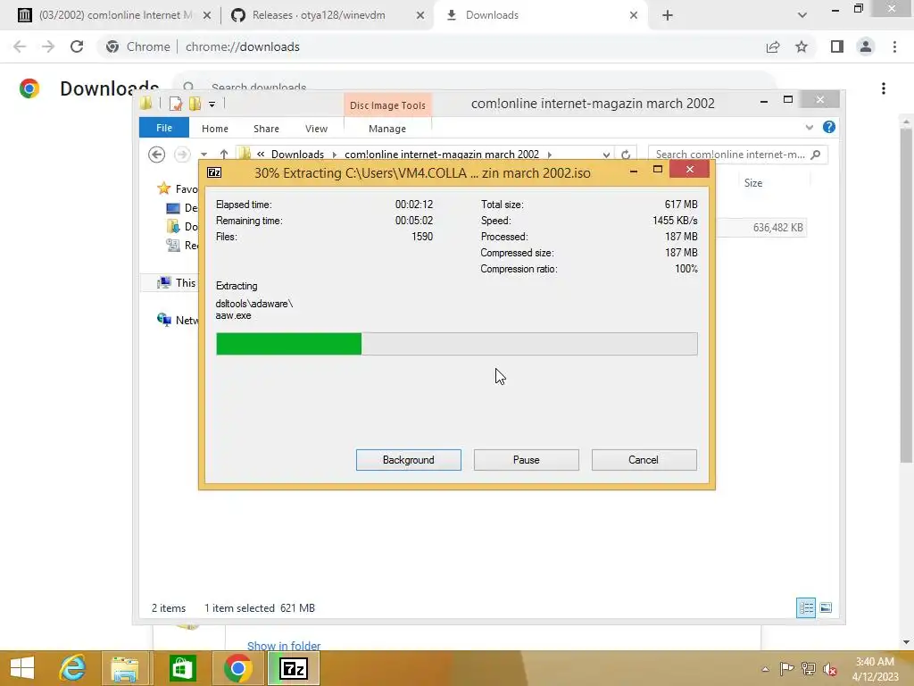
Task: Open Chrome main menu three dots
Action: click(x=894, y=46)
